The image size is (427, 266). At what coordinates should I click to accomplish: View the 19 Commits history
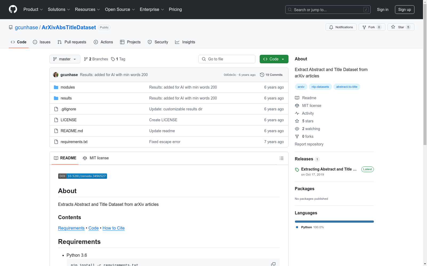pos(271,75)
